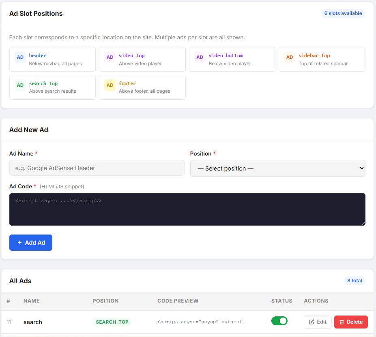The width and height of the screenshot is (376, 337).
Task: Select the 'video_bottom' slot name
Action: tap(226, 55)
